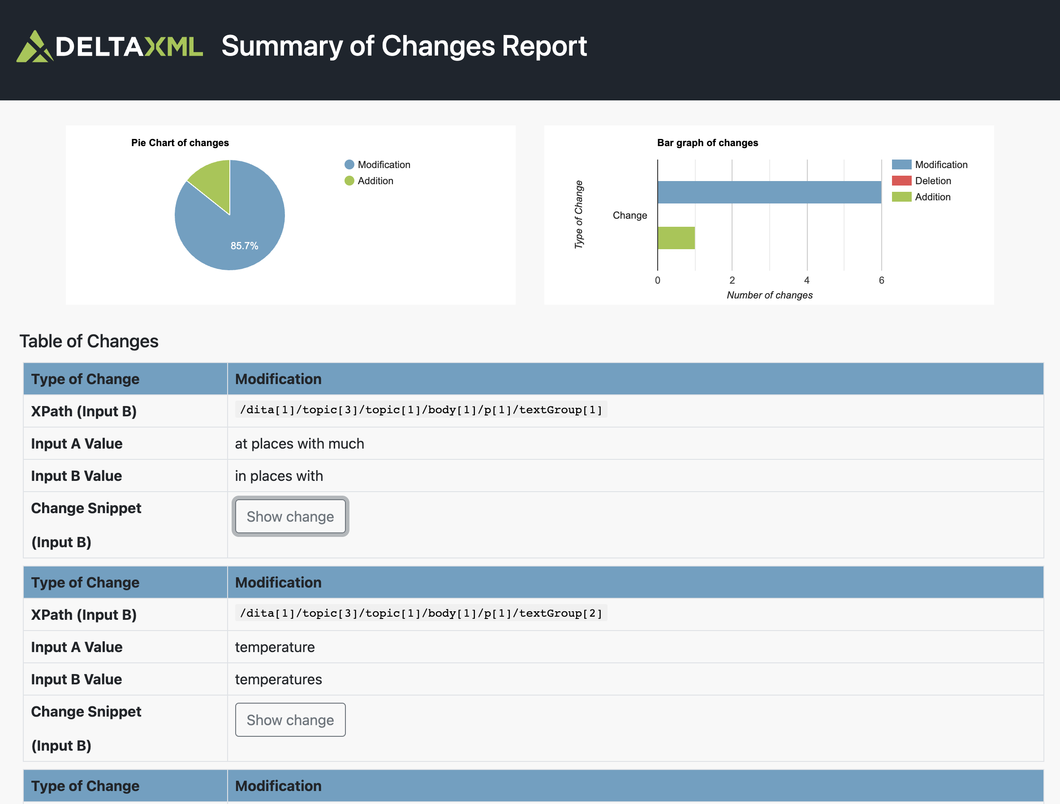Click red Deletion swatch in bar graph legend
Image resolution: width=1060 pixels, height=804 pixels.
click(901, 181)
